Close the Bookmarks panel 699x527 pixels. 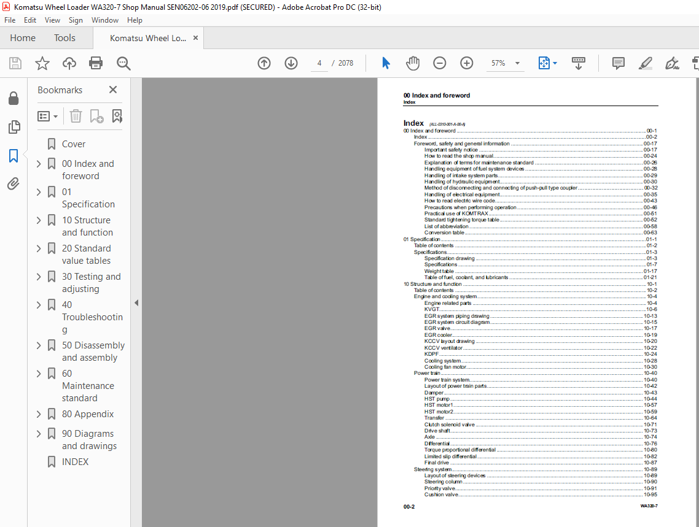[x=113, y=90]
